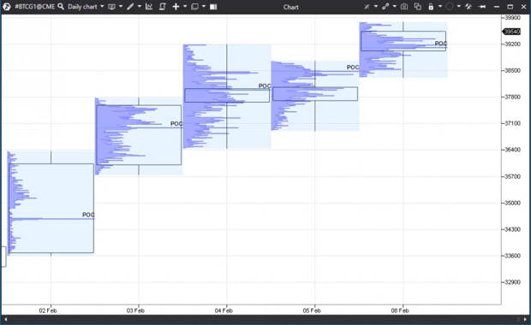
Task: Click the rectangle layout icon
Action: click(x=194, y=7)
